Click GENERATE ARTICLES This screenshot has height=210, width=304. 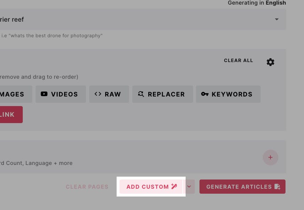coord(242,187)
